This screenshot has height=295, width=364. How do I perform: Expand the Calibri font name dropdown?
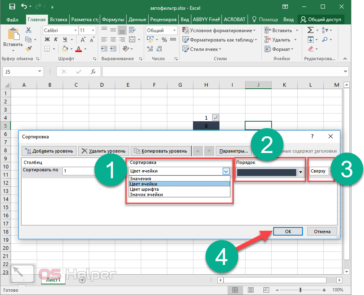(75, 31)
